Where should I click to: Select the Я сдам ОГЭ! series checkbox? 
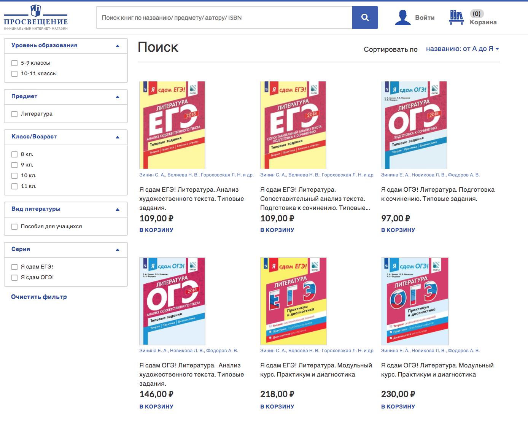point(14,278)
